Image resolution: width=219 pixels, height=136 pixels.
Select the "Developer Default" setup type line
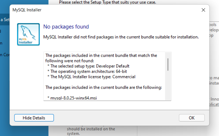89,66
